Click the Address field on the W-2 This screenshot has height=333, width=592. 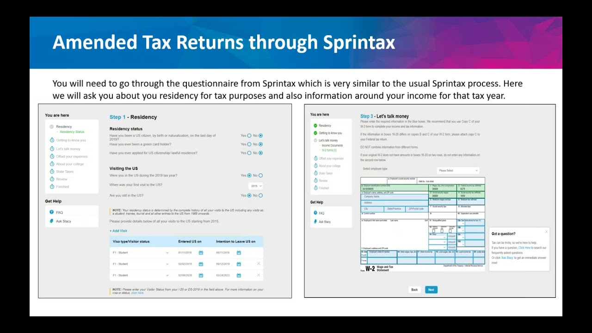click(x=395, y=203)
